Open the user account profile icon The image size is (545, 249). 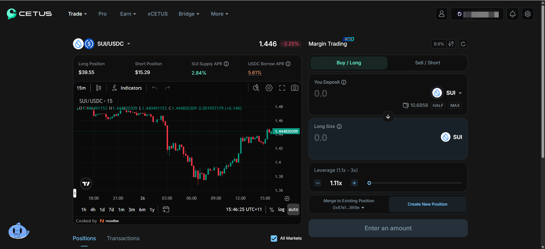441,14
